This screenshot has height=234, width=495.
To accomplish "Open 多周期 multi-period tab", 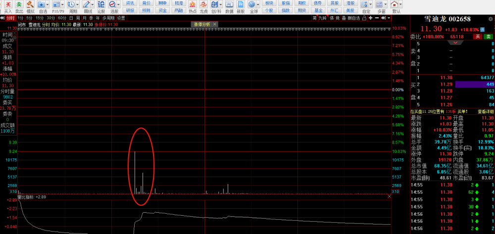I will pos(108,18).
